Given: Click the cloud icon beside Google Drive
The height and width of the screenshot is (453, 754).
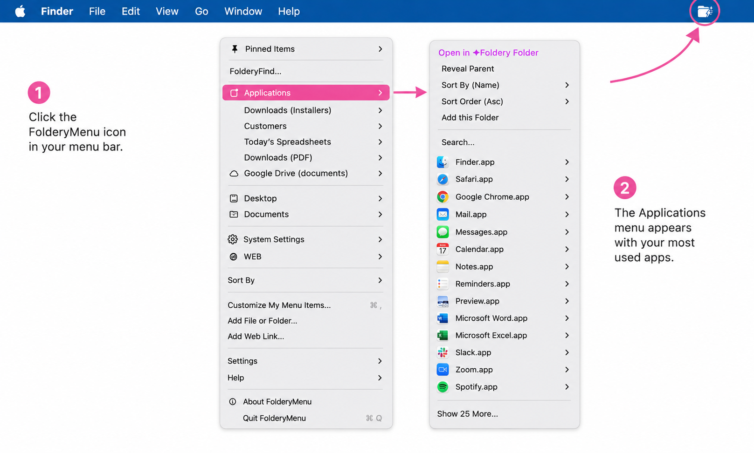Looking at the screenshot, I should [x=234, y=174].
